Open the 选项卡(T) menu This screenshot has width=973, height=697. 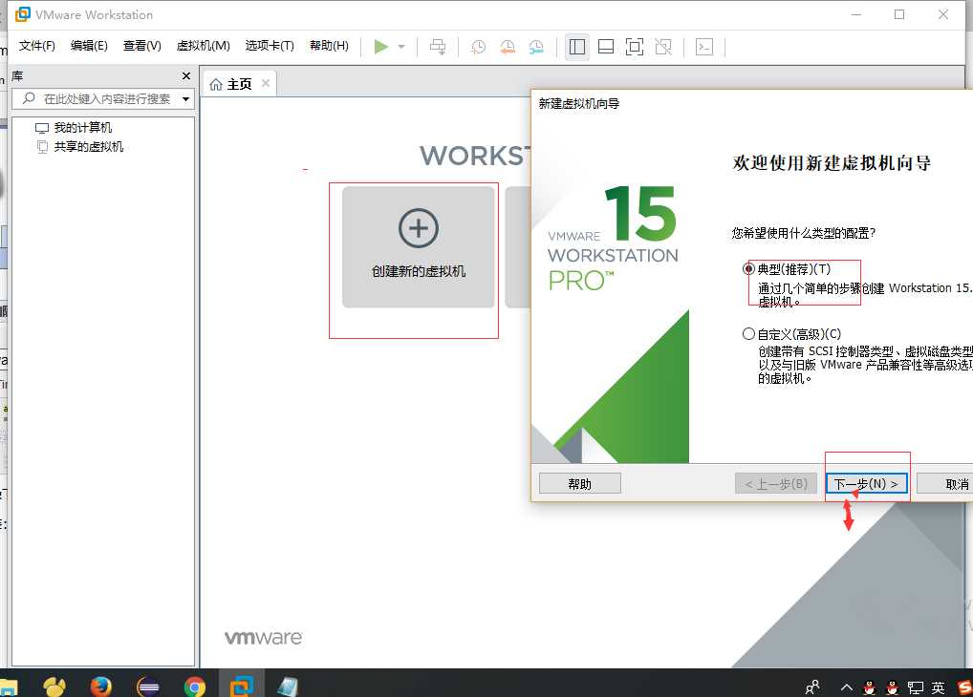click(x=270, y=46)
